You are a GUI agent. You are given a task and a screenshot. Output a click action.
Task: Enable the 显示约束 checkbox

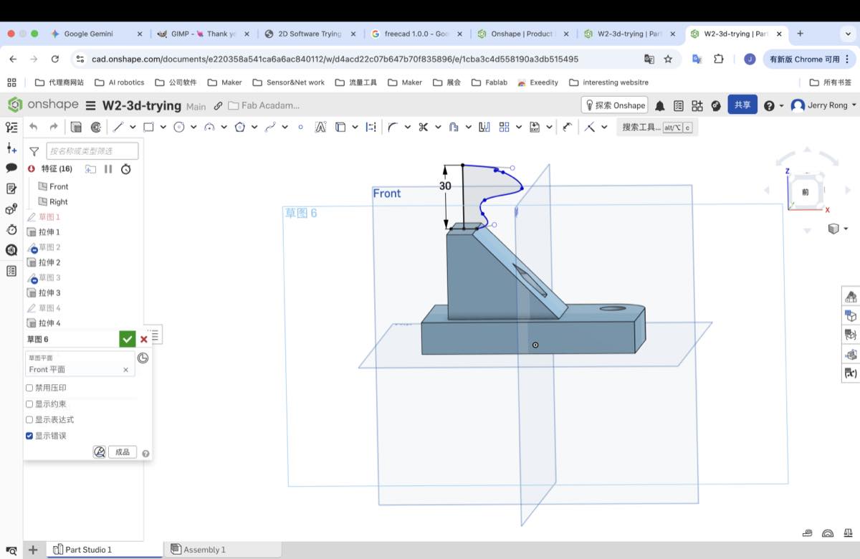[29, 404]
